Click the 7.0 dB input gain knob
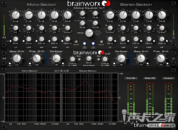The width and height of the screenshot is (178, 130). pyautogui.click(x=82, y=13)
